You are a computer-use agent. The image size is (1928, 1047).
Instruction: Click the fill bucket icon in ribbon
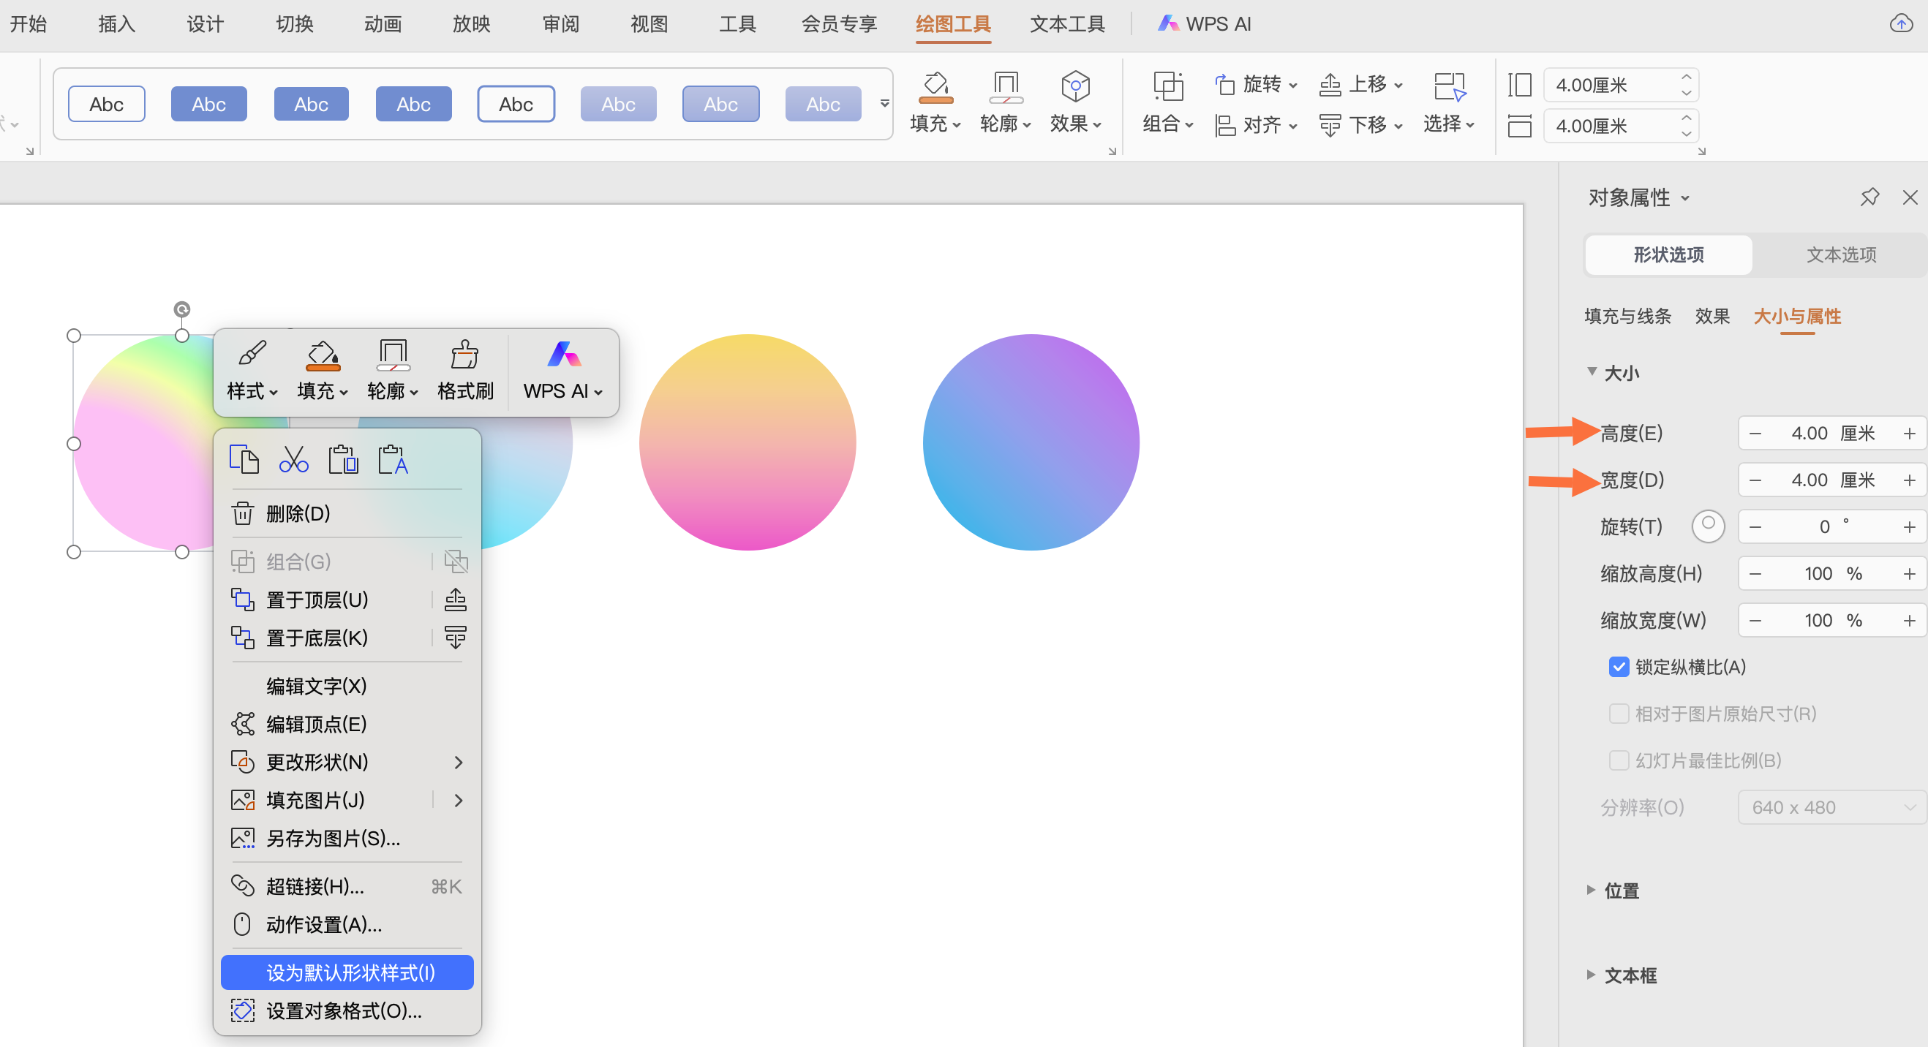(x=935, y=88)
